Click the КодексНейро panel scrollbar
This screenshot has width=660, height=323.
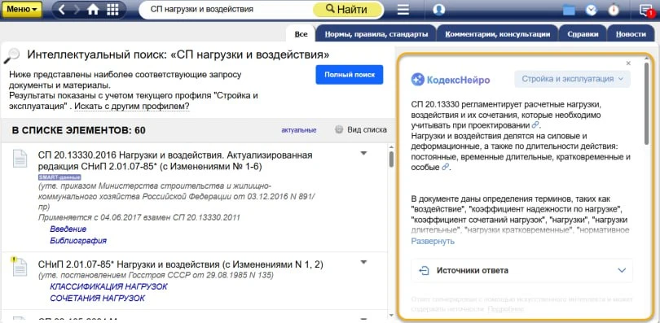click(646, 104)
